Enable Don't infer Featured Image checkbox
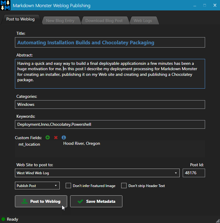 tap(68, 186)
